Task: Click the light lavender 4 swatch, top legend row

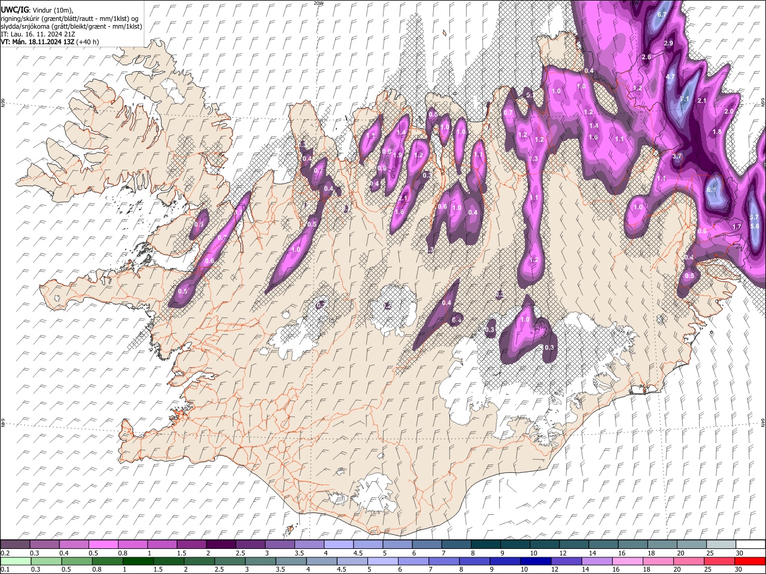Action: pyautogui.click(x=339, y=545)
